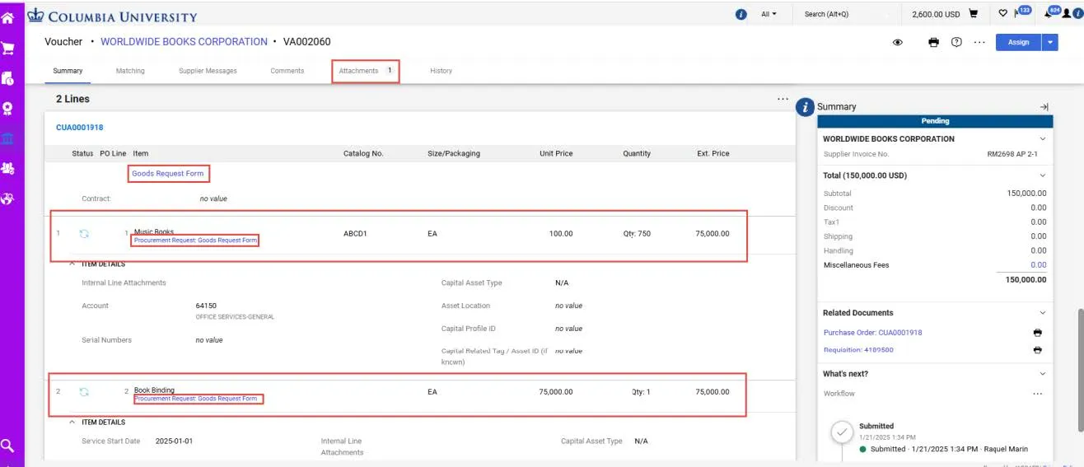Open the All search scope dropdown
Screen dimensions: 1084x467
tap(769, 14)
